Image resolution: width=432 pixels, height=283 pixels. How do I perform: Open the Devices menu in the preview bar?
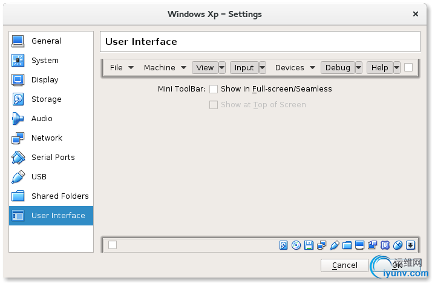click(295, 68)
